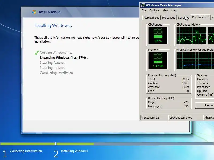Click the 'Install Windows' window title
Viewport: 214px width, 160px height.
[x=49, y=12]
